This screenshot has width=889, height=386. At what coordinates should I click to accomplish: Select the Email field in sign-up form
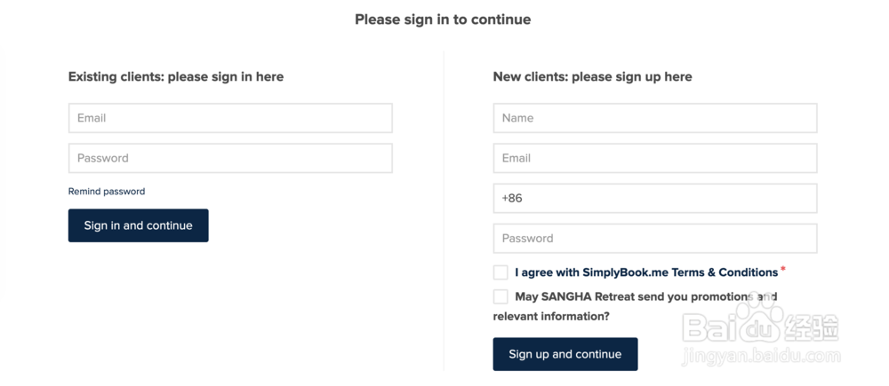pos(655,158)
